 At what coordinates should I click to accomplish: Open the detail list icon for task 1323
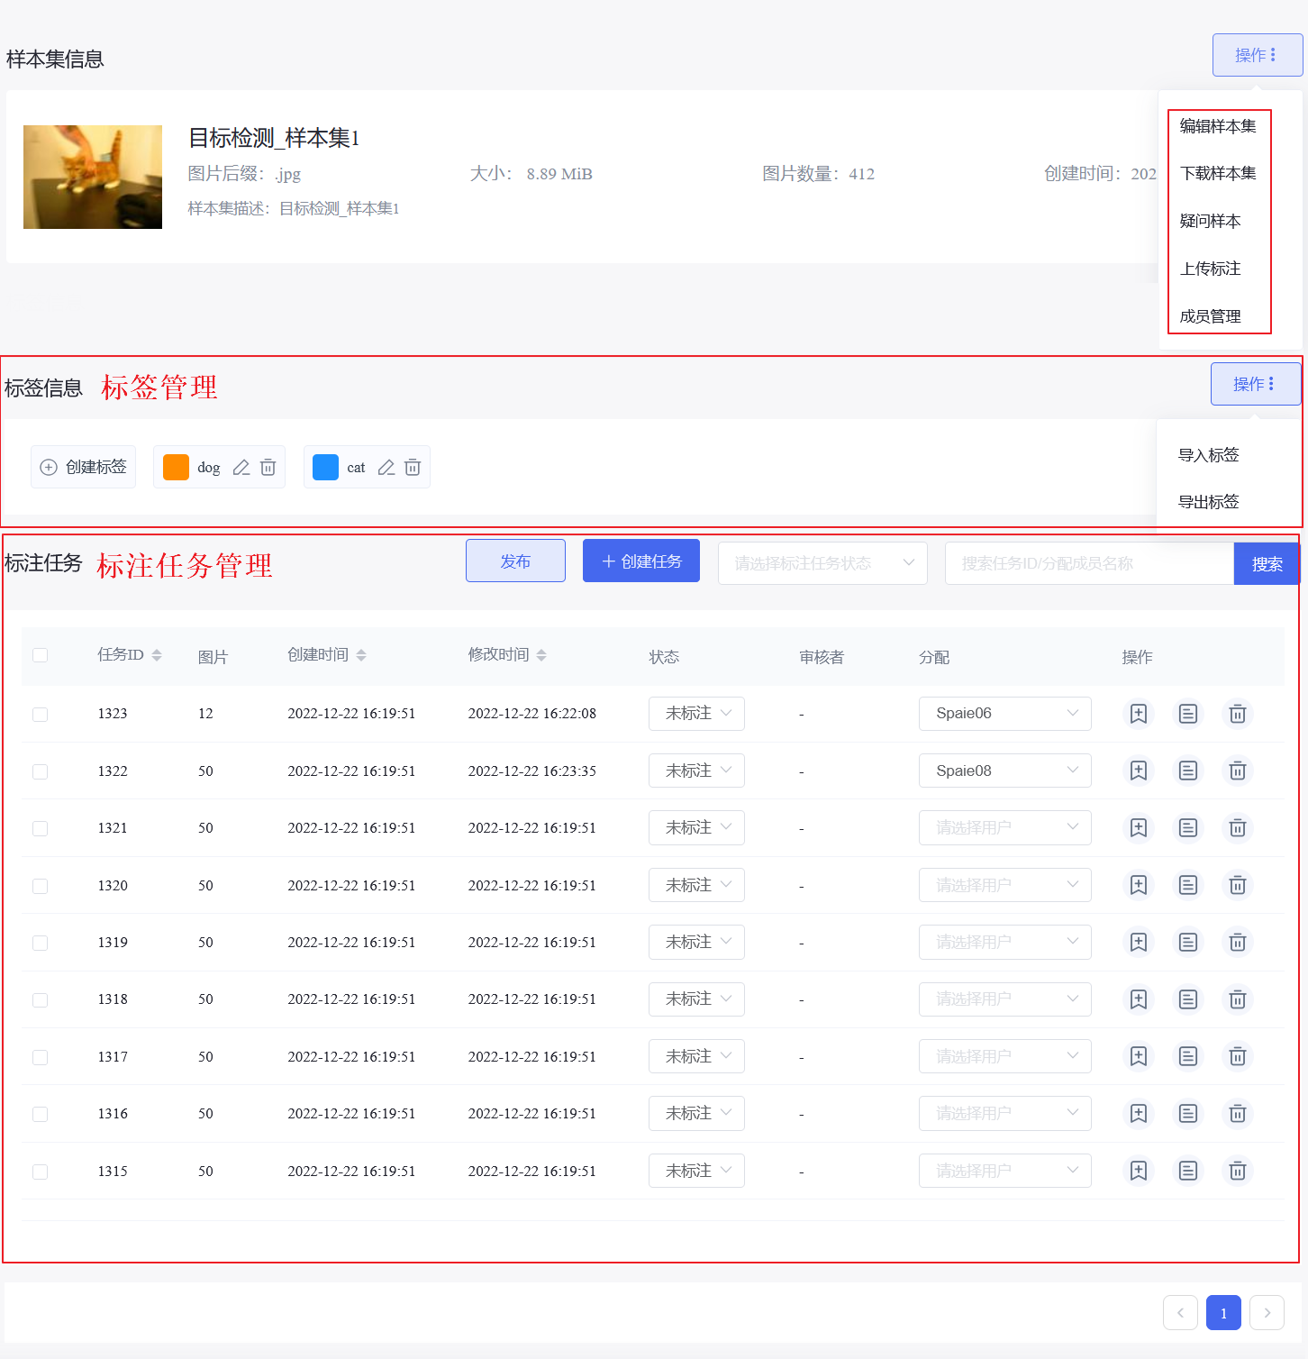pyautogui.click(x=1188, y=714)
